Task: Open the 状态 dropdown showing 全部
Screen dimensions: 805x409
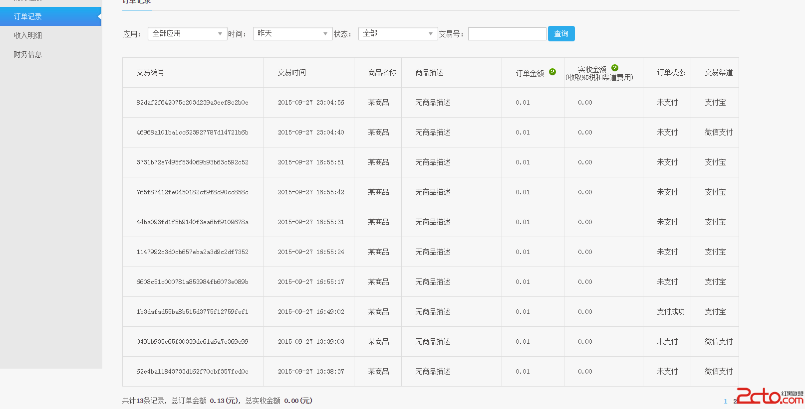Action: [398, 33]
